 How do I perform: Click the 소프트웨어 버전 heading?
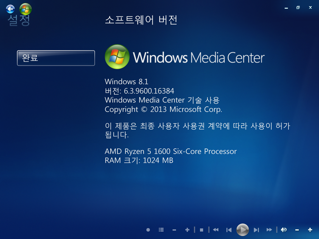pos(141,20)
